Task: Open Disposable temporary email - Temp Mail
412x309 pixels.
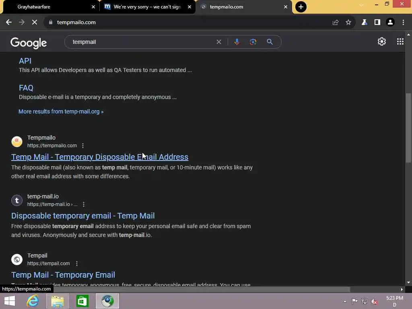Action: [x=83, y=216]
